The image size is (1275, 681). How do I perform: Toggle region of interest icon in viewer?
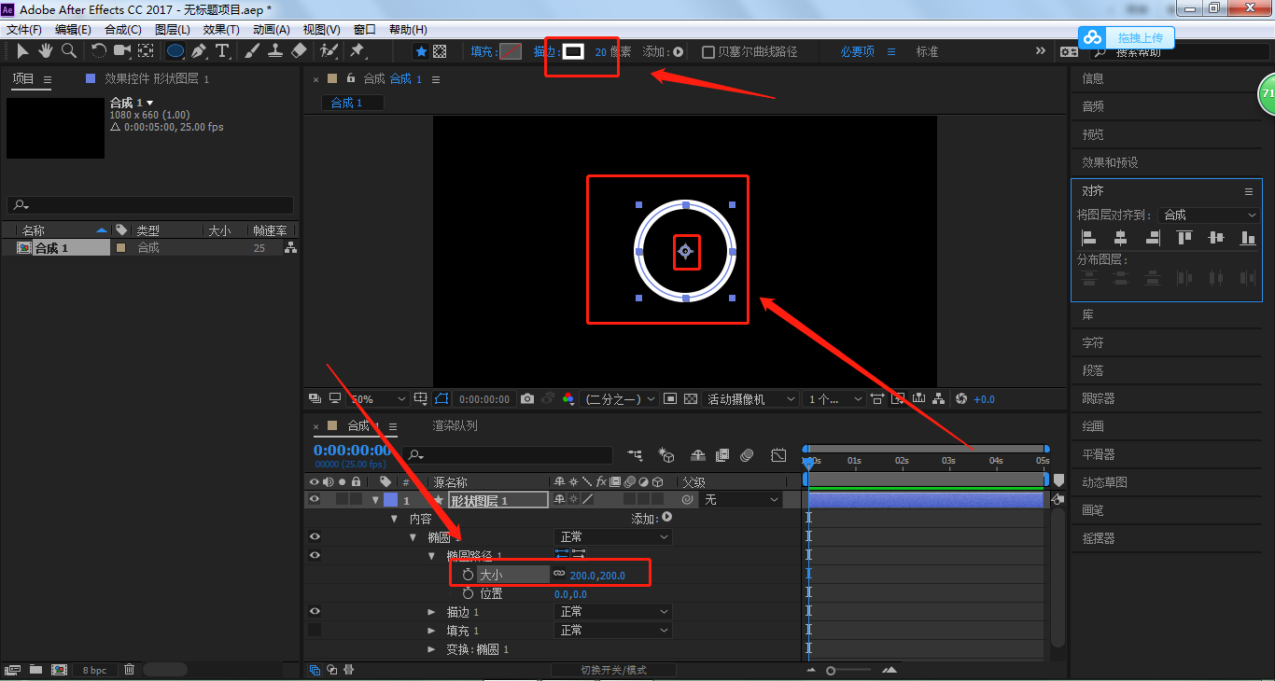tap(670, 399)
